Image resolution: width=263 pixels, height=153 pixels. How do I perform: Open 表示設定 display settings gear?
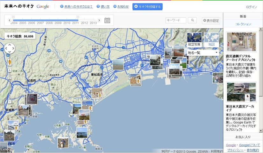coord(211,21)
